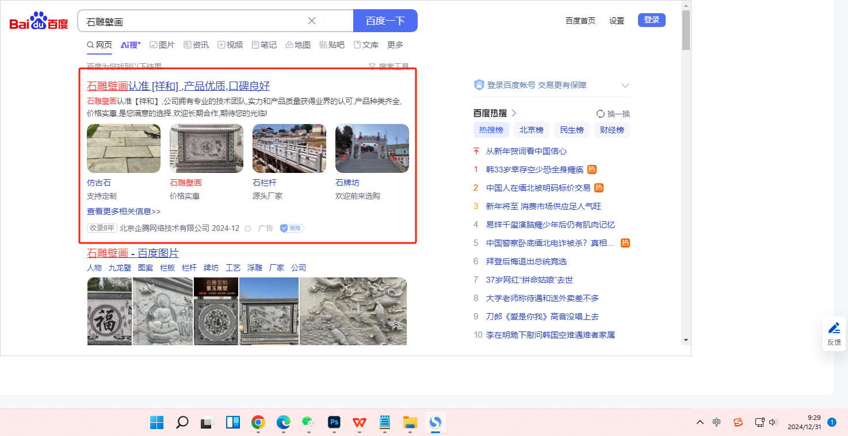Open WeChat from the taskbar
The width and height of the screenshot is (848, 436).
308,423
